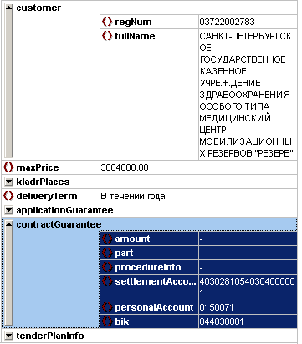Viewport: 302px width, 344px height.
Task: Select the regNum element name
Action: coord(133,22)
